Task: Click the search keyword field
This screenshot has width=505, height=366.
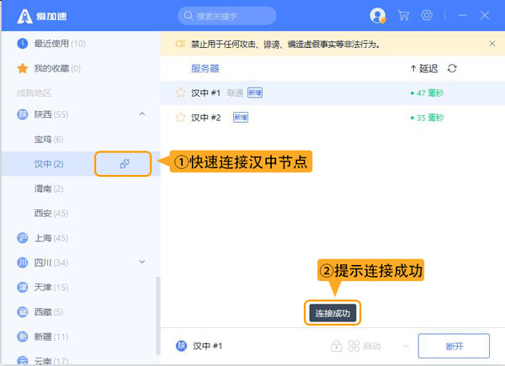Action: point(227,16)
